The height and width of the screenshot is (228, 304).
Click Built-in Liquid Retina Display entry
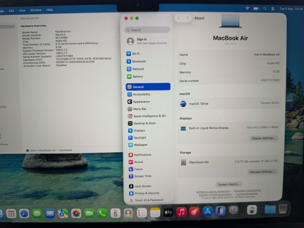(229, 128)
